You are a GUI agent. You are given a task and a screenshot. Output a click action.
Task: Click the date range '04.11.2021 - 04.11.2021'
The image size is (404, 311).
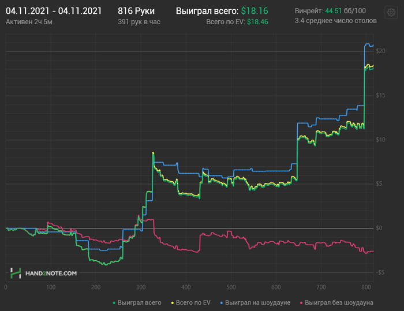pyautogui.click(x=54, y=11)
